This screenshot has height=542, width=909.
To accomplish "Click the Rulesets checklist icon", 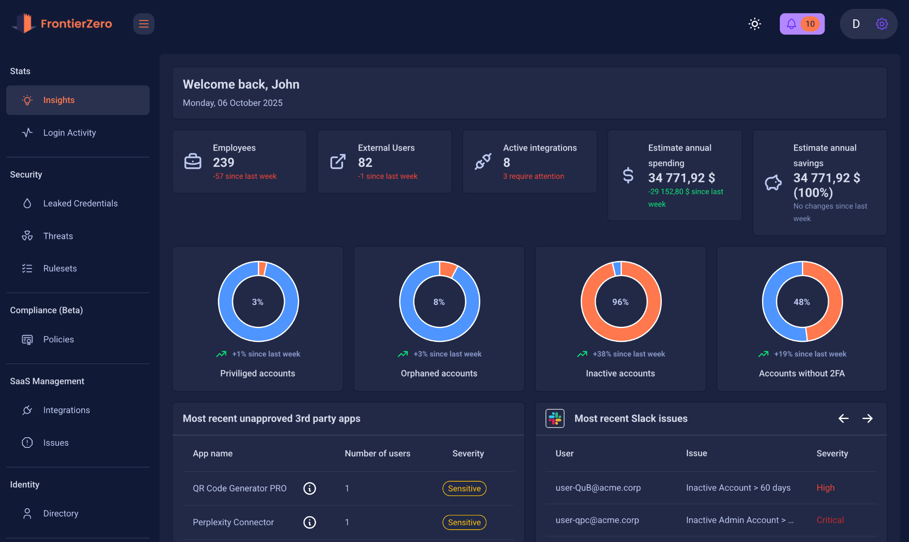I will [x=27, y=268].
